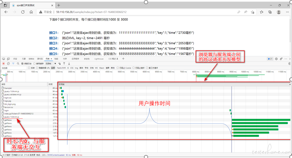Open DevTools settings gear icon

[x=276, y=59]
